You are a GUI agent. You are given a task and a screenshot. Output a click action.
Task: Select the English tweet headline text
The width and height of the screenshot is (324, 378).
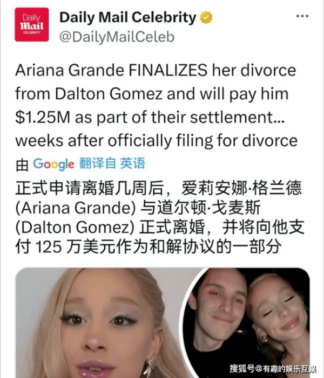(156, 106)
